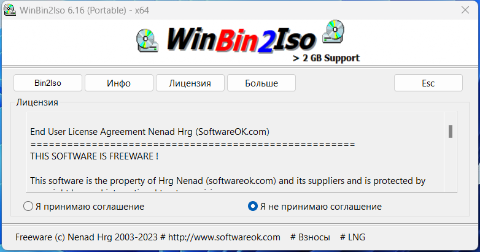Open the # LNG language menu
The image size is (480, 252).
(353, 237)
